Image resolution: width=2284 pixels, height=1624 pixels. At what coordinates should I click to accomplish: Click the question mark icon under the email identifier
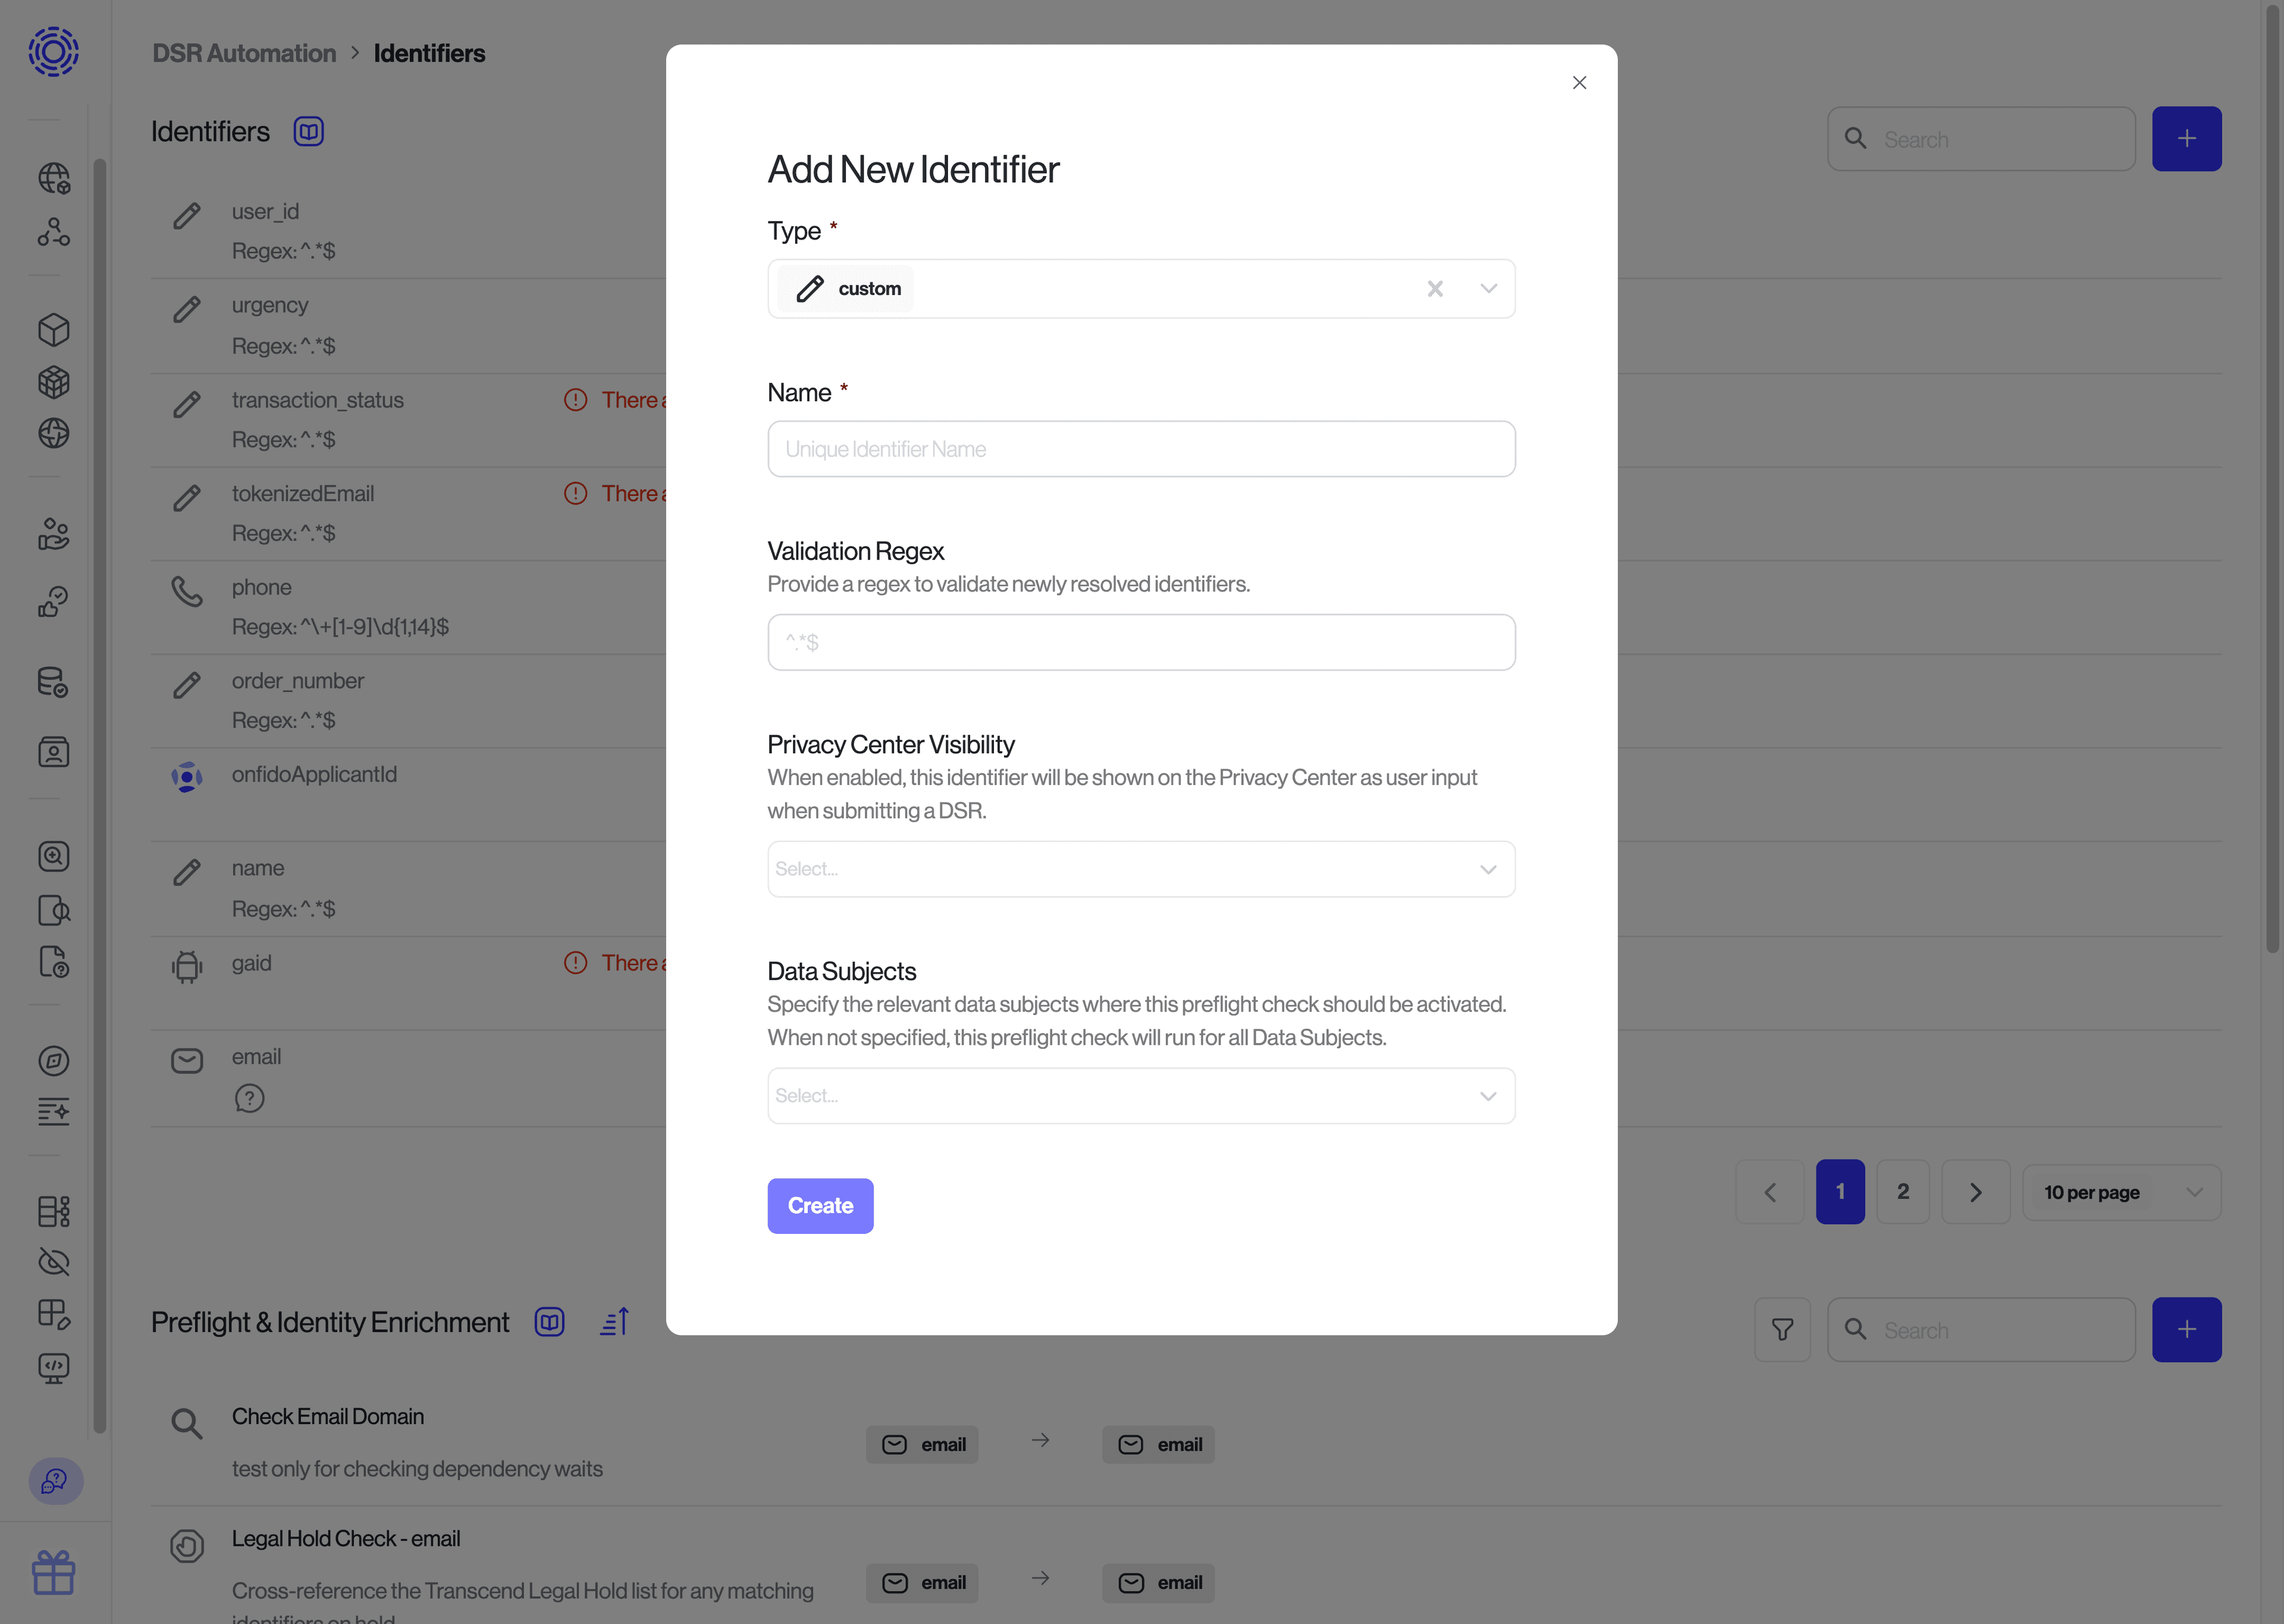pos(249,1098)
